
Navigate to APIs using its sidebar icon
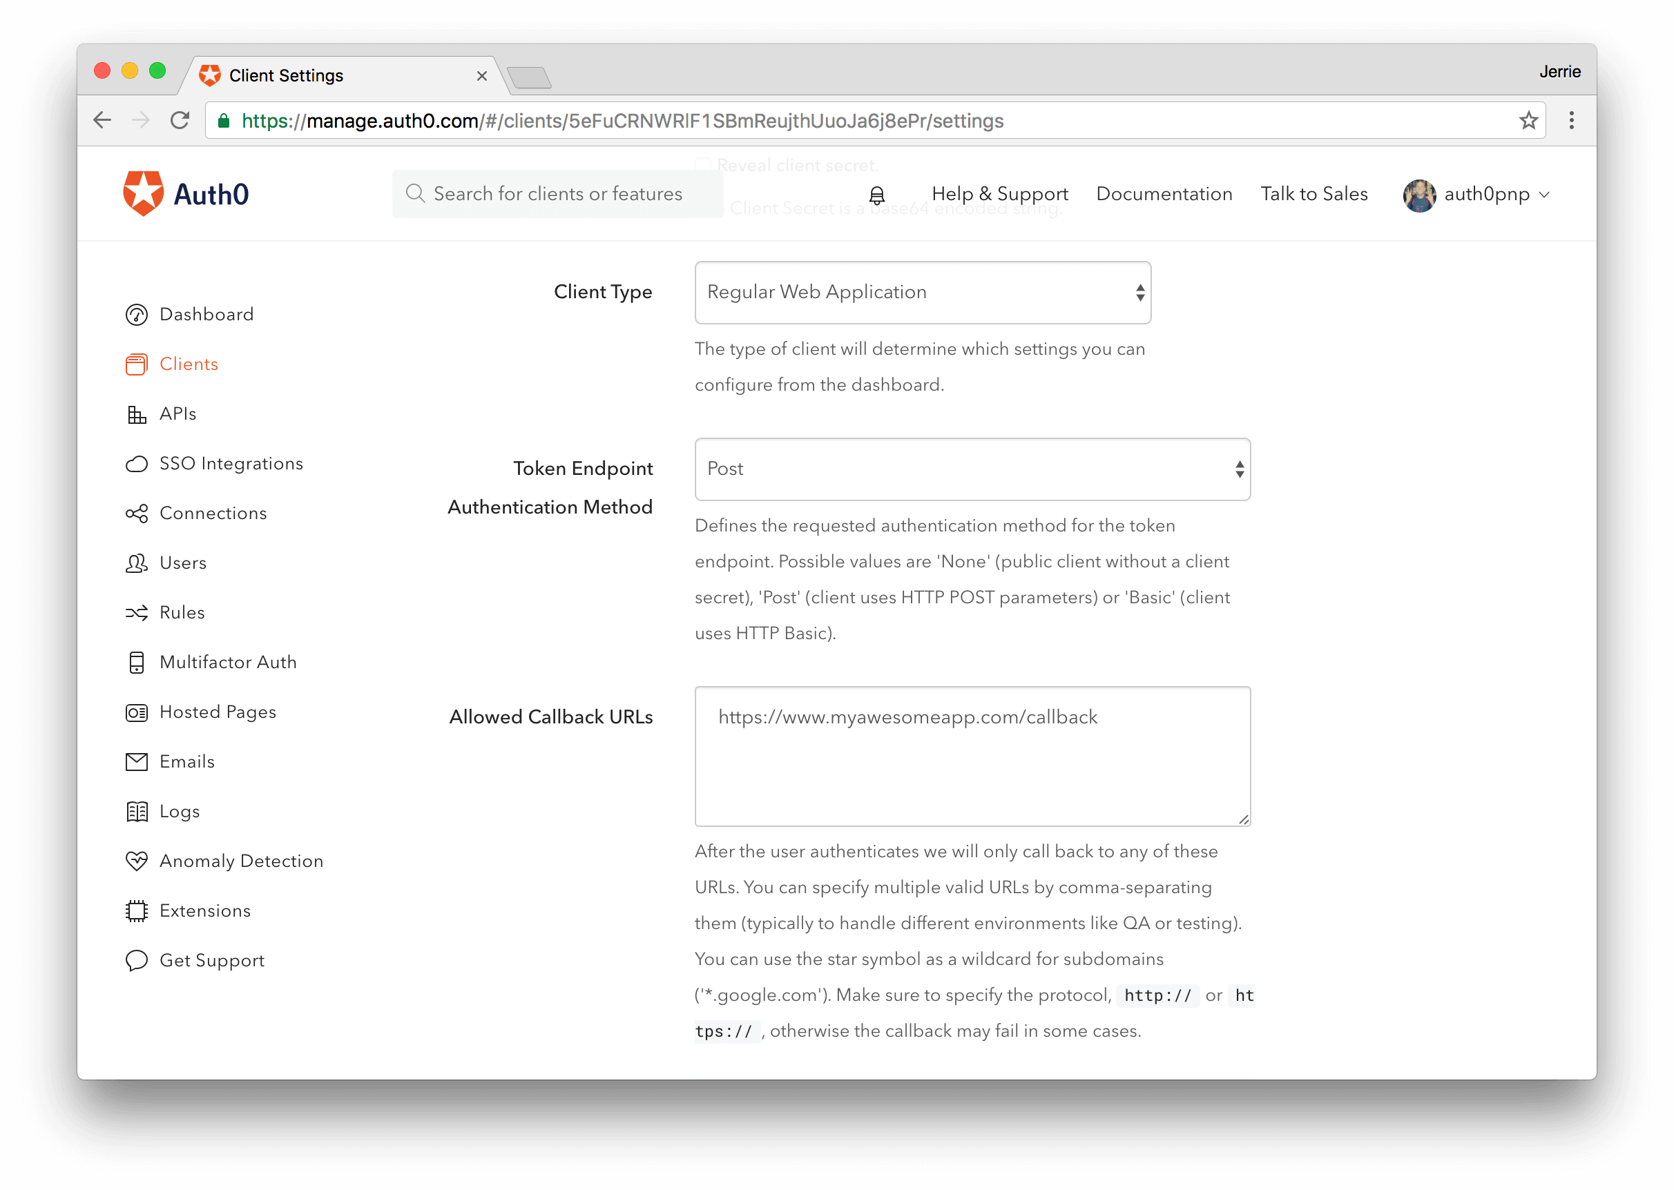136,414
